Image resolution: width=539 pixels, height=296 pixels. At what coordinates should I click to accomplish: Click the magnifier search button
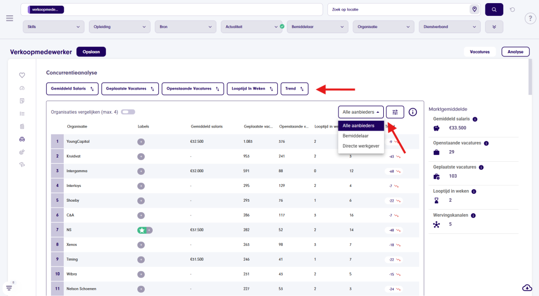[x=494, y=9]
